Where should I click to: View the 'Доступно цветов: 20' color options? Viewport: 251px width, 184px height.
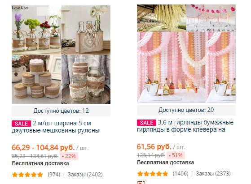186,110
